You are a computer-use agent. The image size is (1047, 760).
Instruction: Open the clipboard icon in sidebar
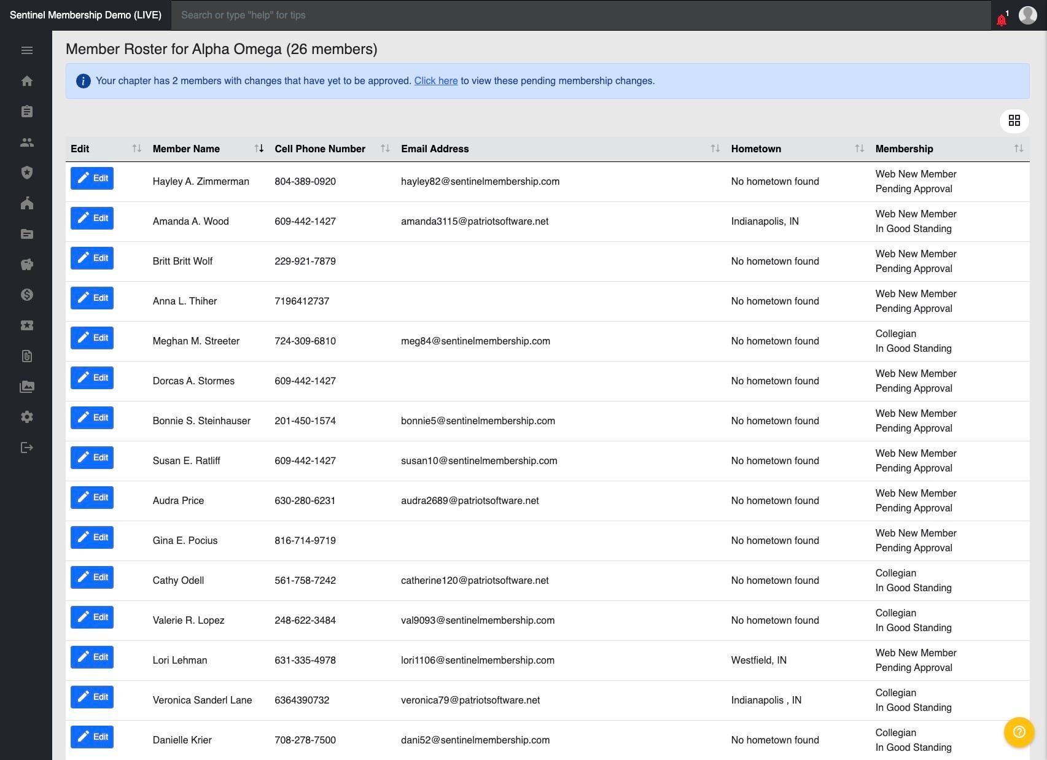coord(26,112)
